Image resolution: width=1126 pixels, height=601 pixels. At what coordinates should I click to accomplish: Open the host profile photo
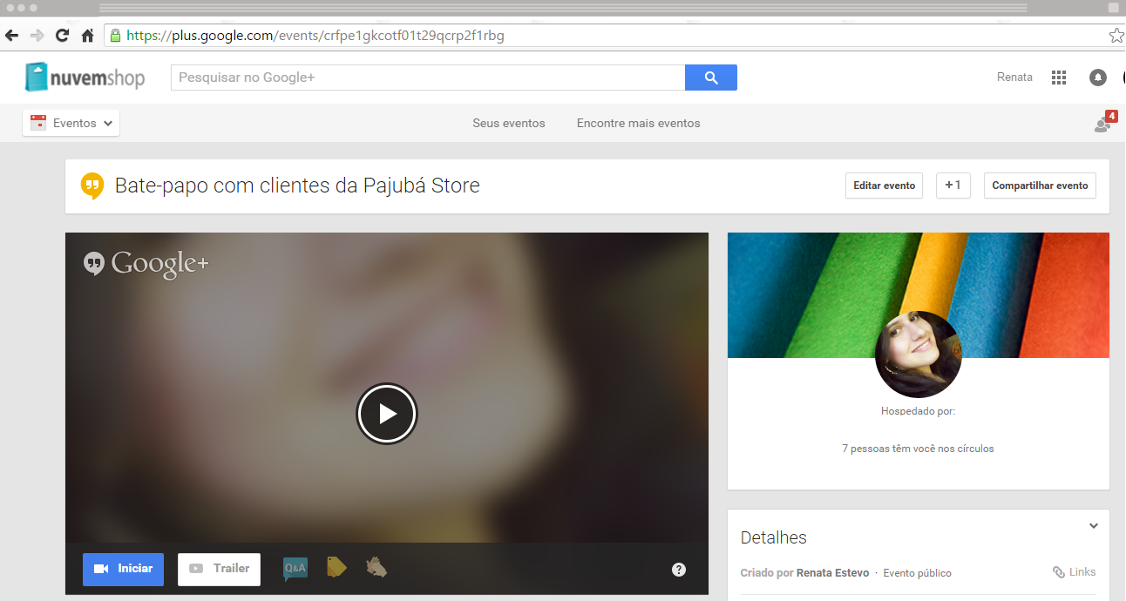(x=918, y=355)
